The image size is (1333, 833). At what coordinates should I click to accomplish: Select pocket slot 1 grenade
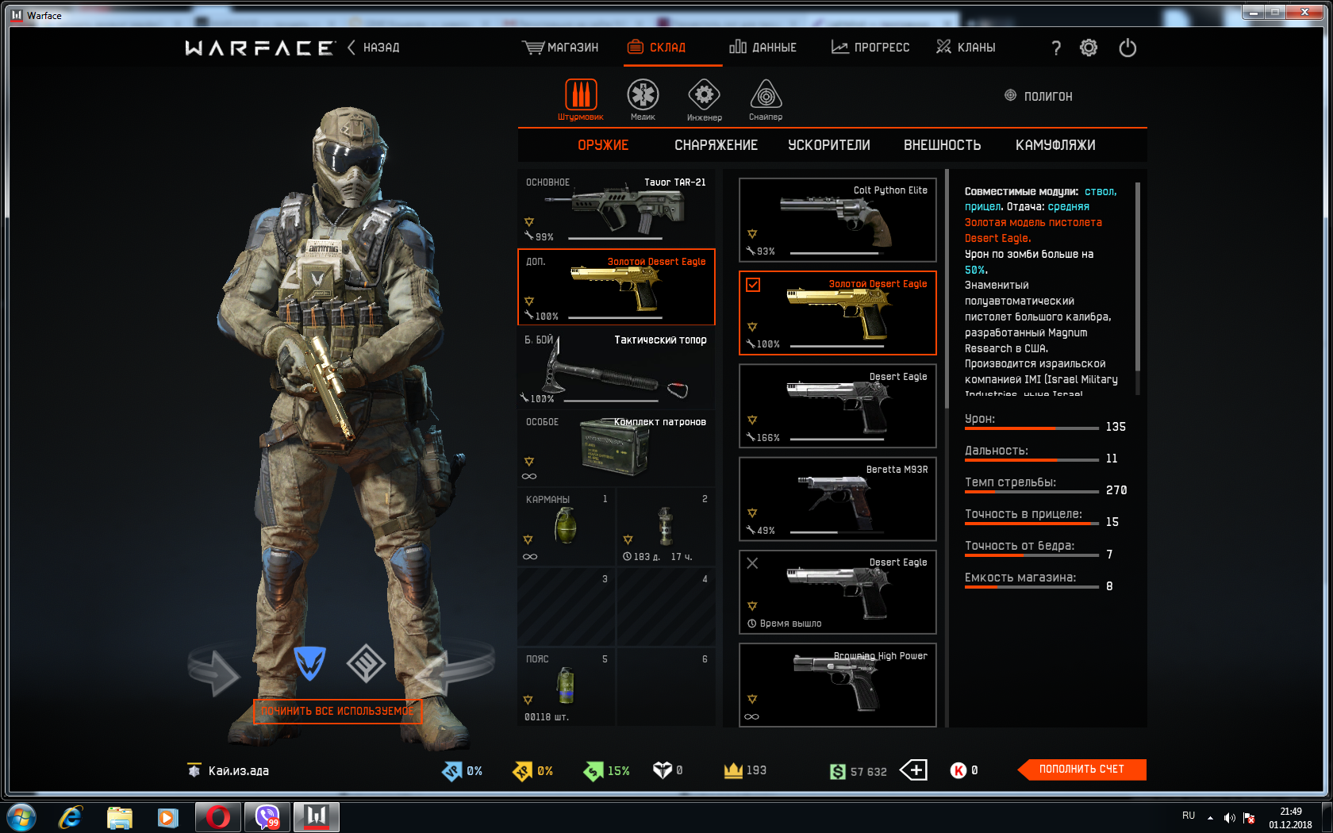pyautogui.click(x=566, y=527)
